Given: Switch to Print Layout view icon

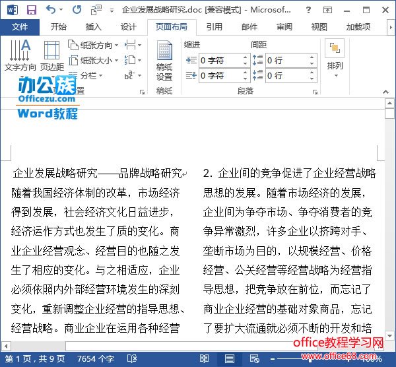Looking at the screenshot, I should (x=229, y=358).
